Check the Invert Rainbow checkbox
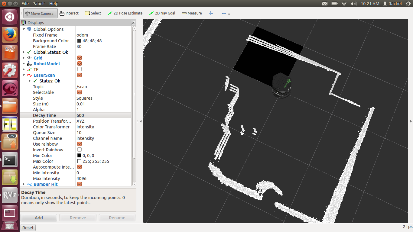The height and width of the screenshot is (232, 413). pyautogui.click(x=80, y=150)
